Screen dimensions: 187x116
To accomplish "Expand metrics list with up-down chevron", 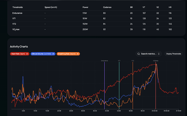I will click(159, 54).
